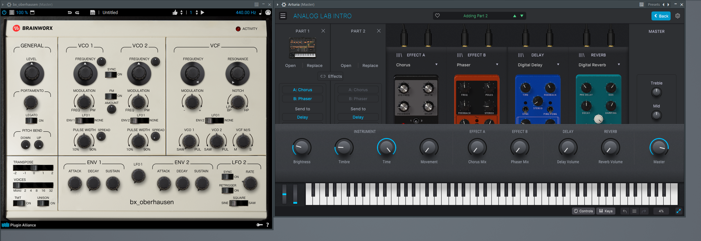Toggle the TMT ON switch
This screenshot has height=241, width=701.
pos(19,203)
